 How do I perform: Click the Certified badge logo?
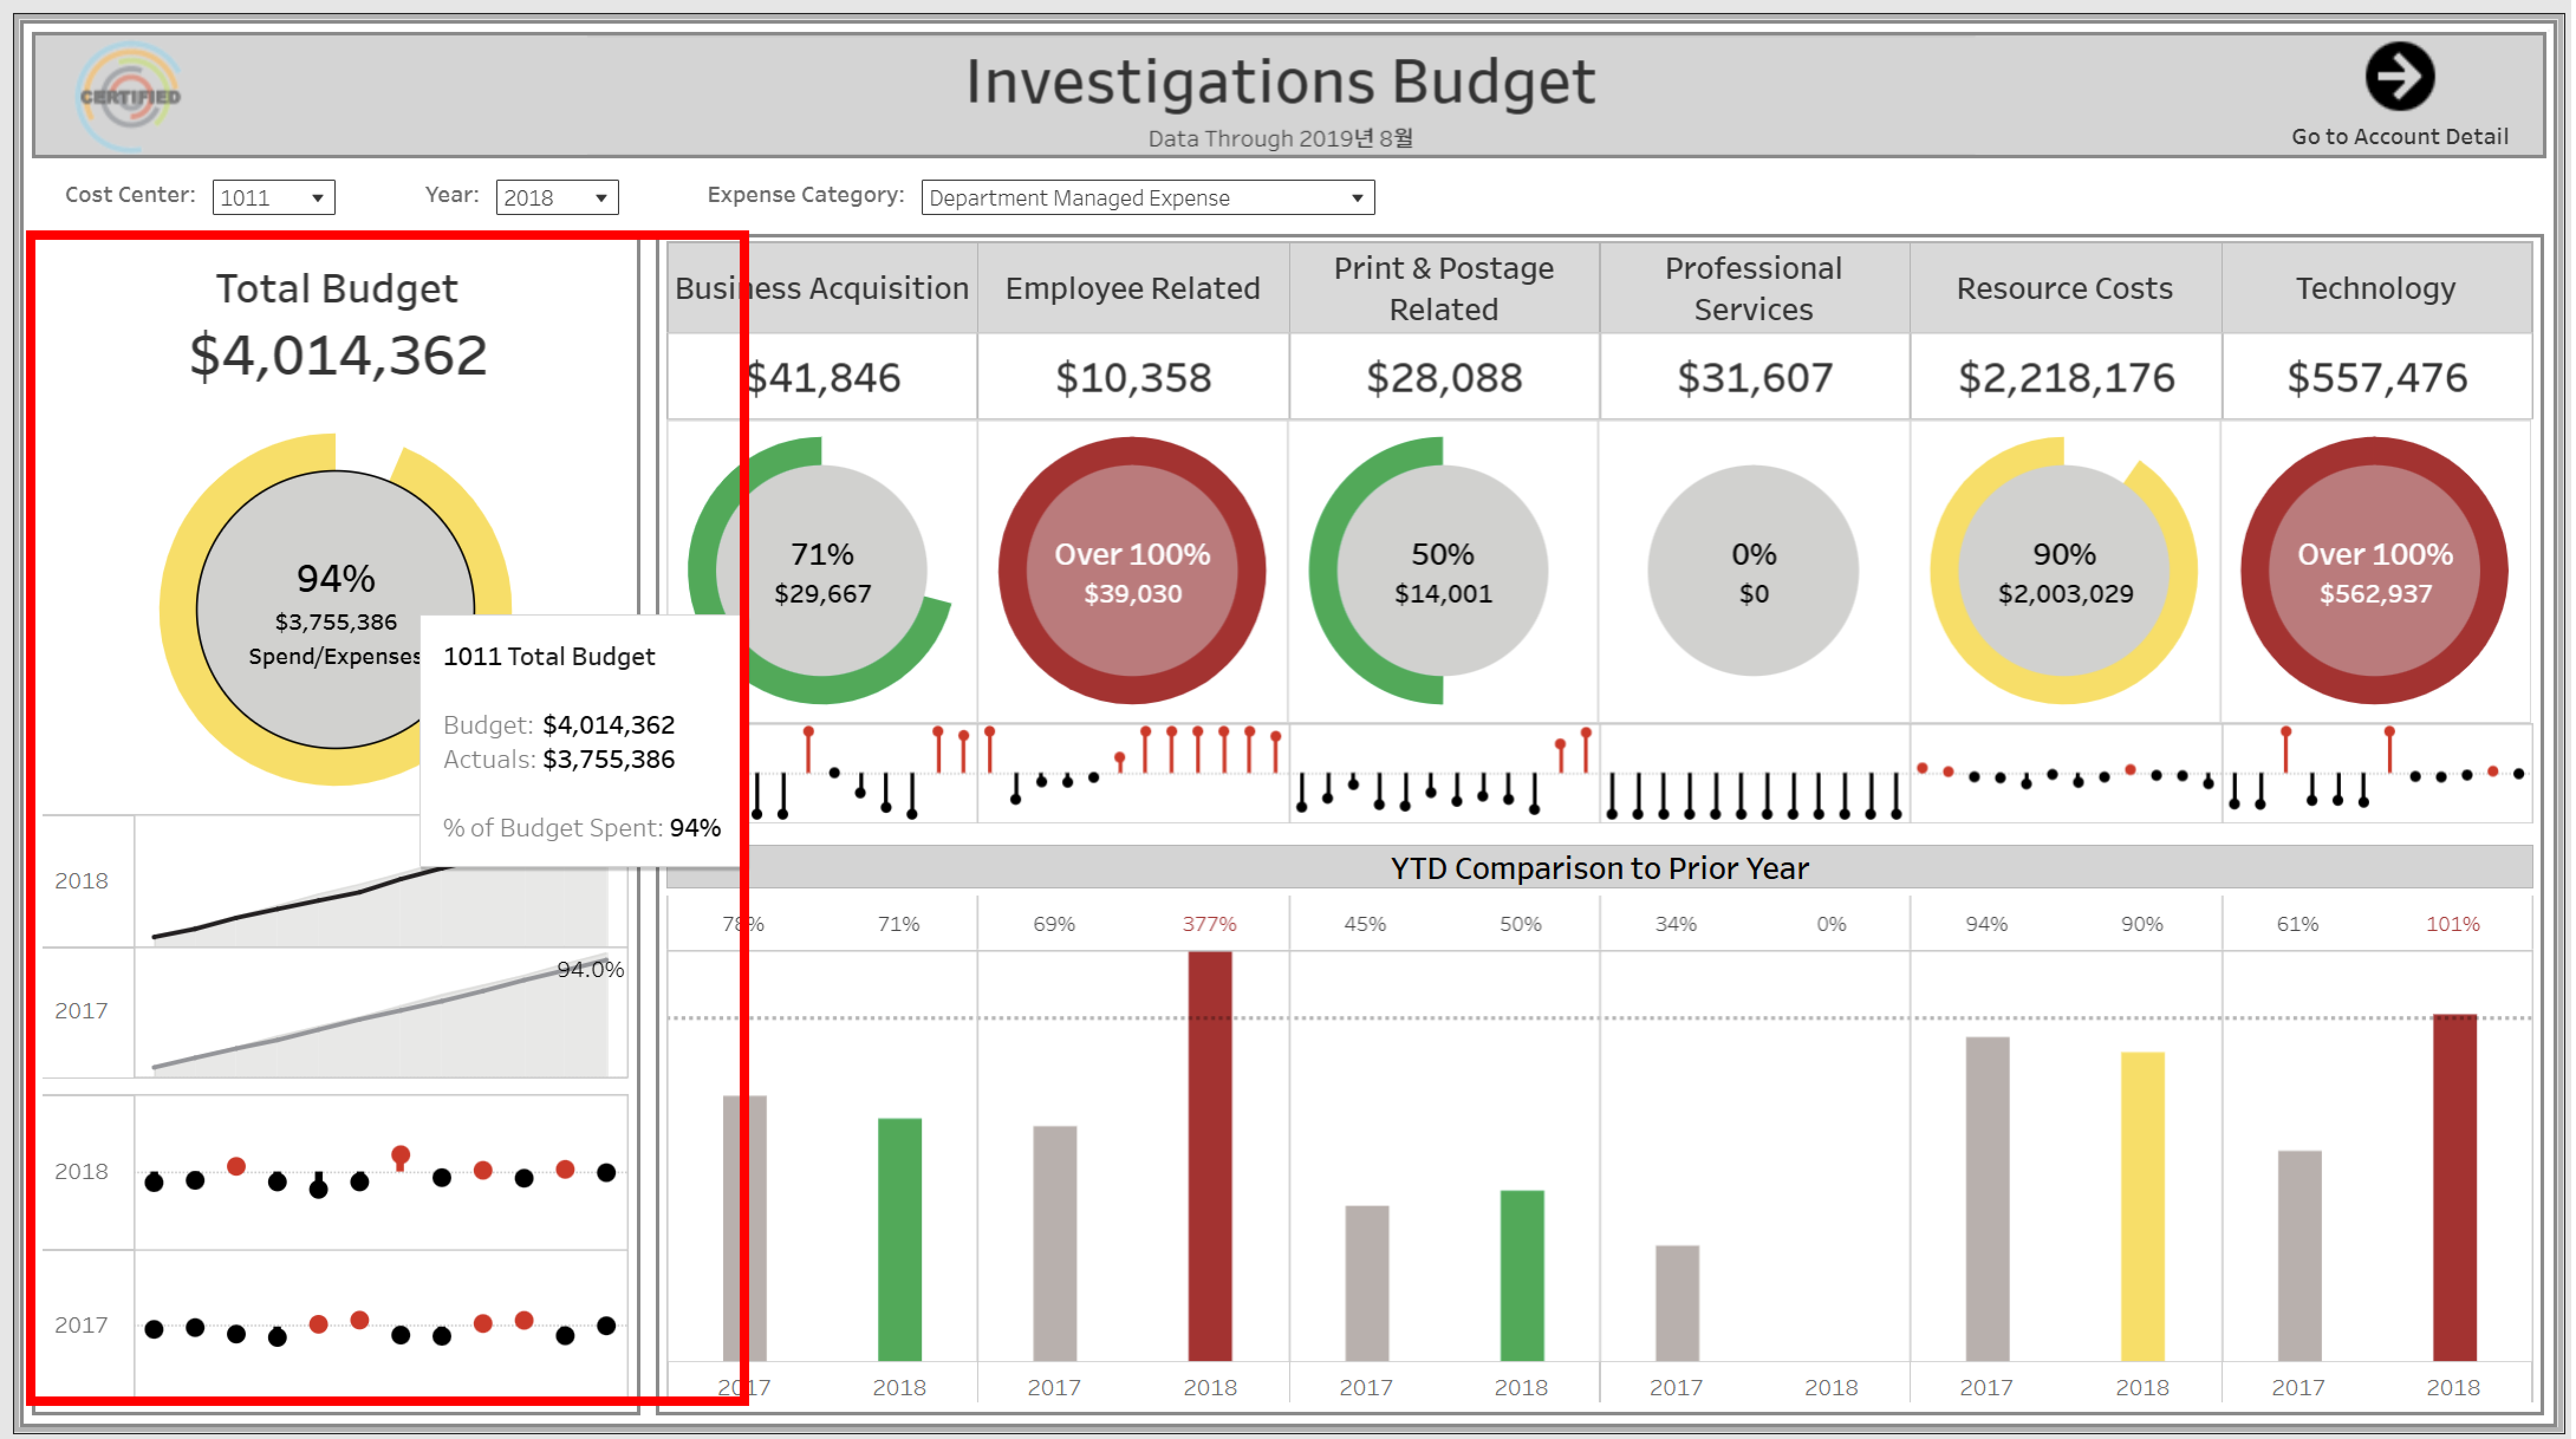pyautogui.click(x=130, y=96)
